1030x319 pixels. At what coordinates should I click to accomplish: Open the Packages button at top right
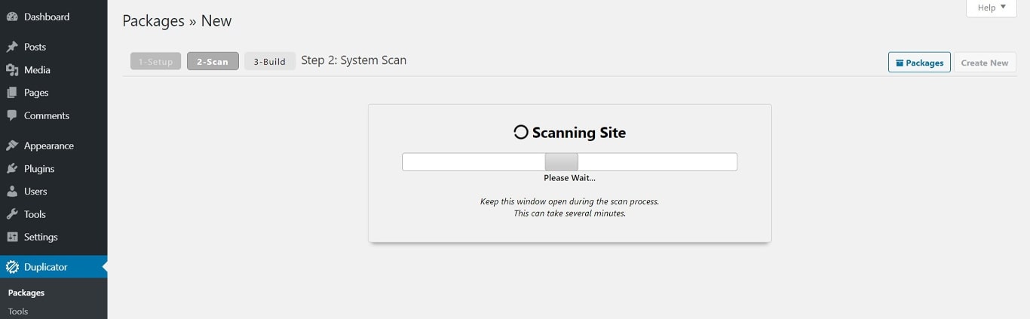(919, 63)
